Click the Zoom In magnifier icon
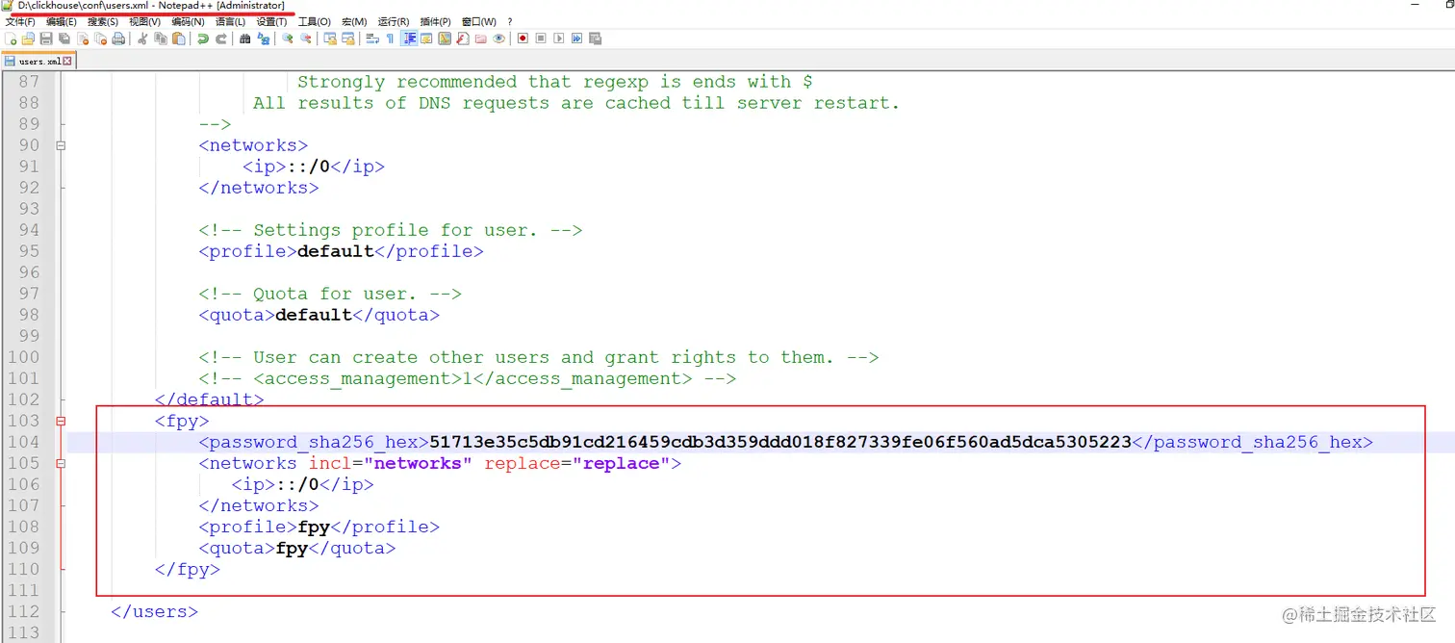1455x643 pixels. point(288,39)
